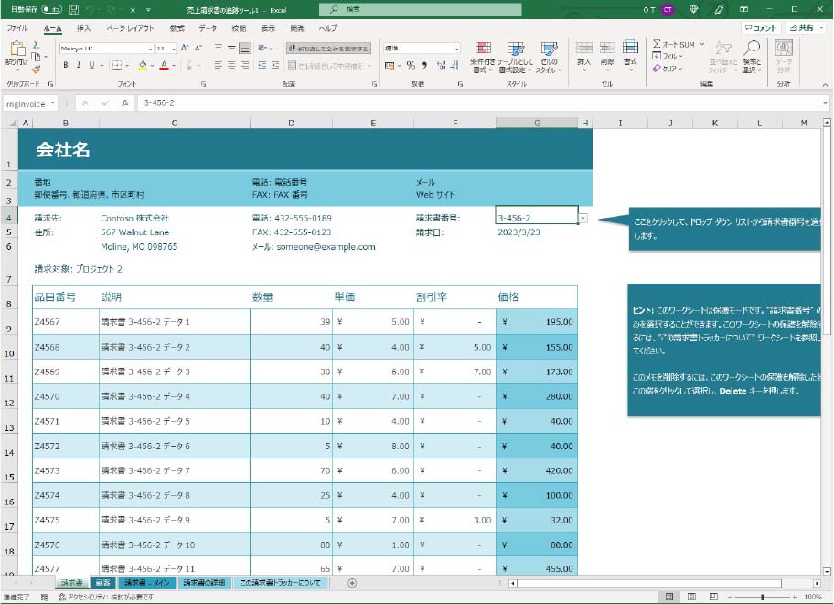834x604 pixels.
Task: Click the オート SUM icon
Action: pyautogui.click(x=657, y=44)
